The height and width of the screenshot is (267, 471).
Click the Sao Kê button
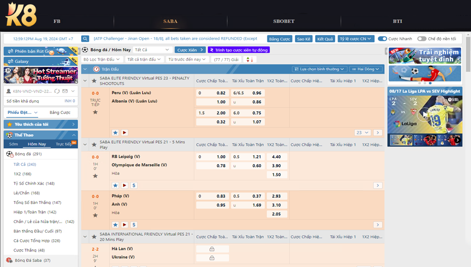click(x=304, y=39)
